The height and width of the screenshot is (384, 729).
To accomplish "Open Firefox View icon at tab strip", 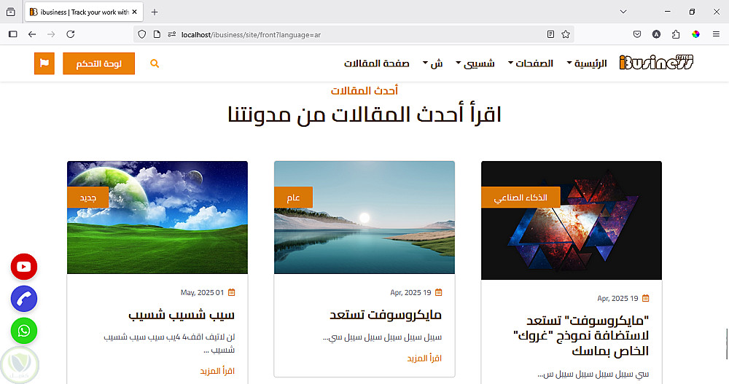I will (x=11, y=12).
